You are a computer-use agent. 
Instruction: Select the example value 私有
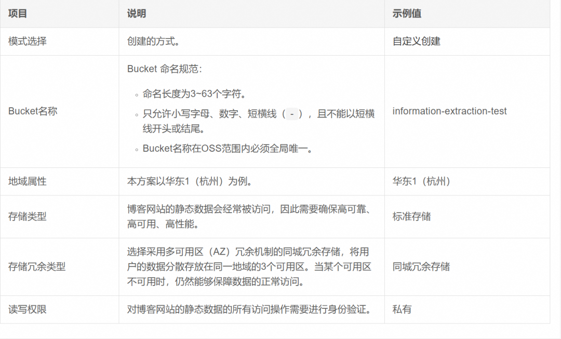402,310
